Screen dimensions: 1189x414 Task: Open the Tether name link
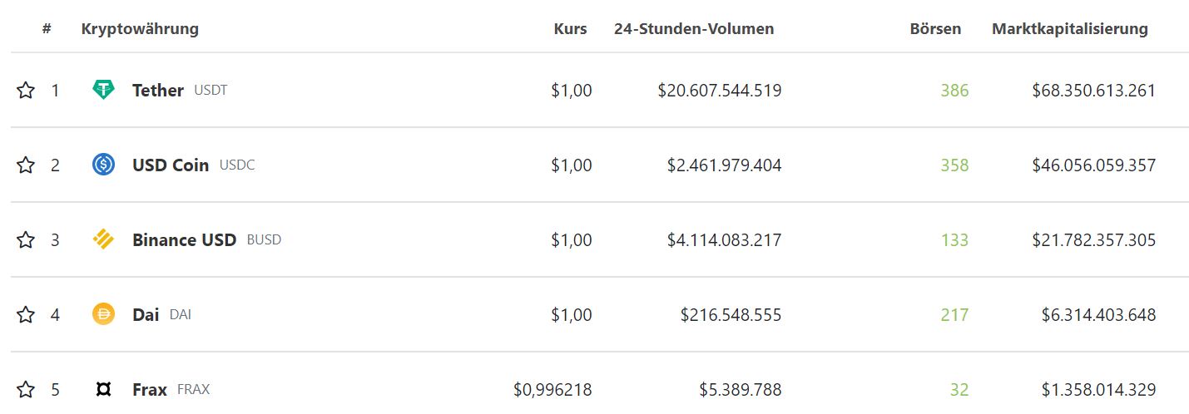click(x=157, y=90)
